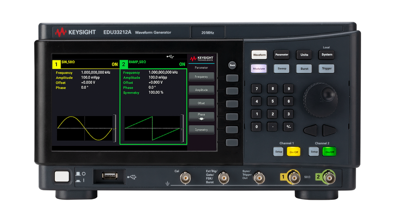Click the Keysight logo on the top bezel
Screen dimensions: 393x221
coord(76,32)
